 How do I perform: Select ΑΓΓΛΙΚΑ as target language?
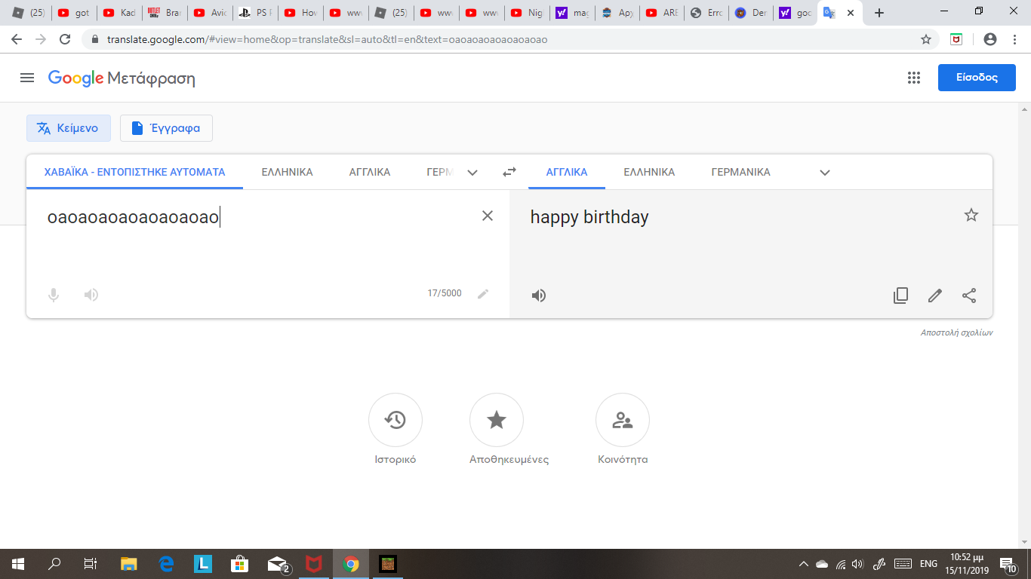[567, 172]
